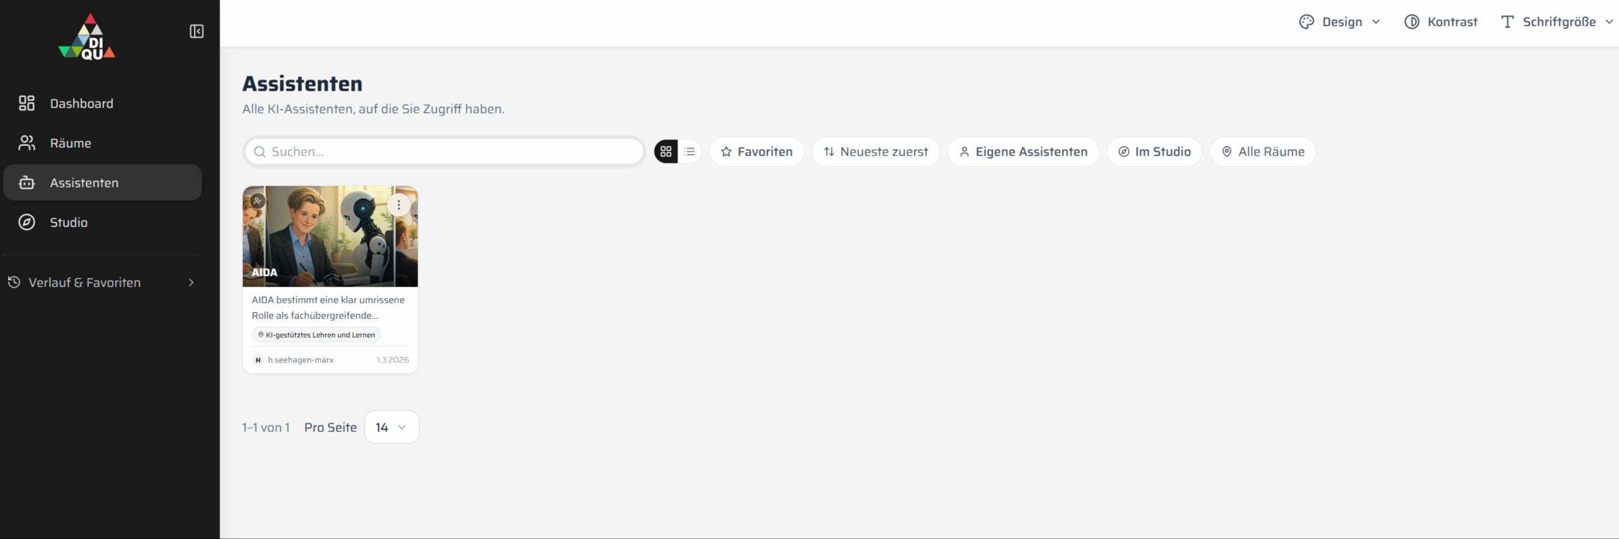Open Dashboard in the sidebar
Viewport: 1619px width, 539px height.
[102, 103]
